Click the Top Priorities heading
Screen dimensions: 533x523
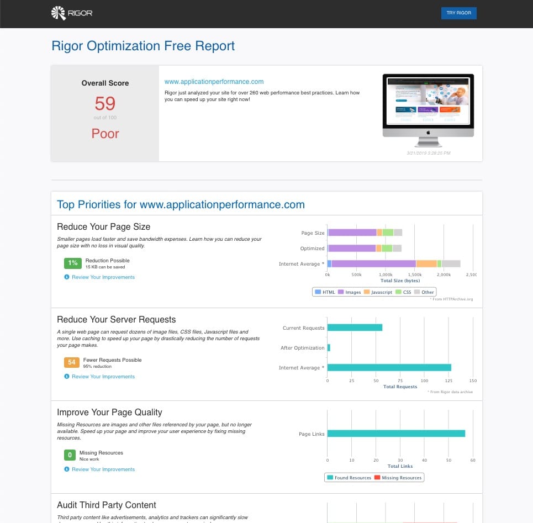[x=181, y=204]
